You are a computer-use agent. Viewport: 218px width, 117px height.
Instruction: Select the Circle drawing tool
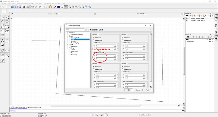coord(7,22)
